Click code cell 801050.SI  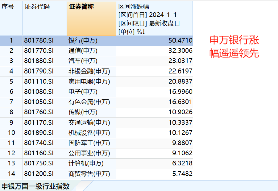tap(45, 102)
